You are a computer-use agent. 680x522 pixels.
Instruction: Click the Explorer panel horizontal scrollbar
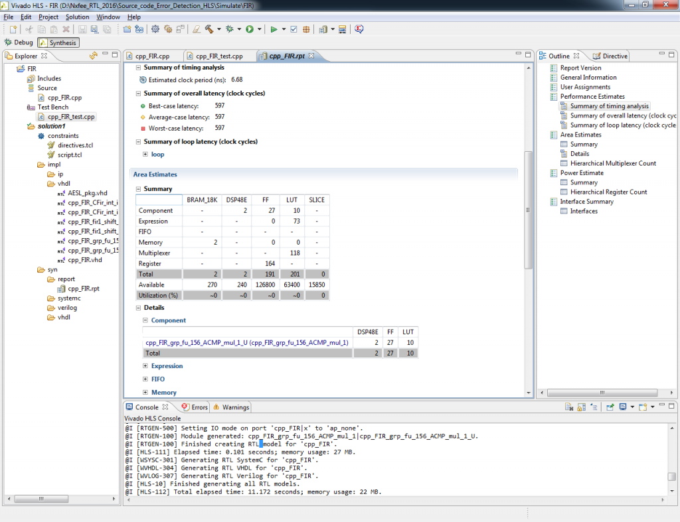41,499
